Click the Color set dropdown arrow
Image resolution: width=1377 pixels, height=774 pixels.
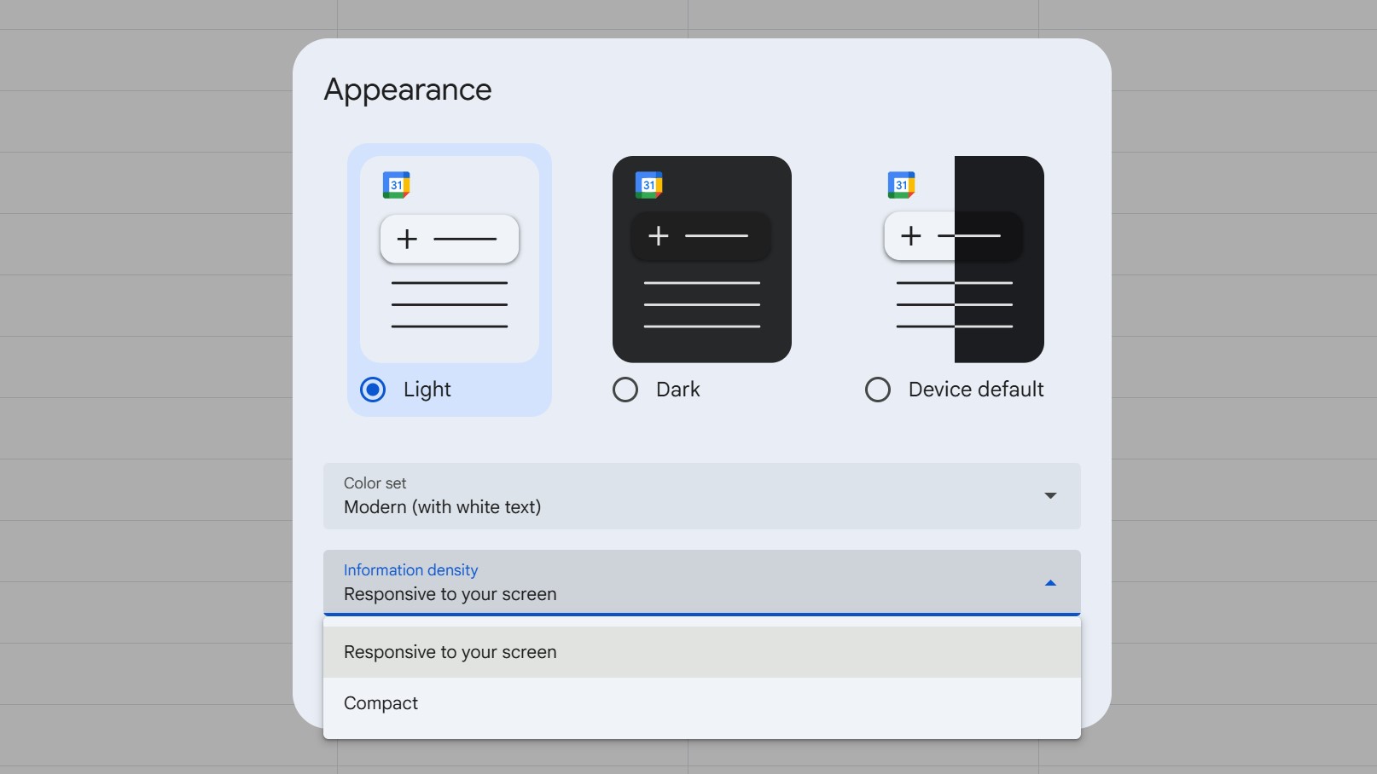point(1050,496)
